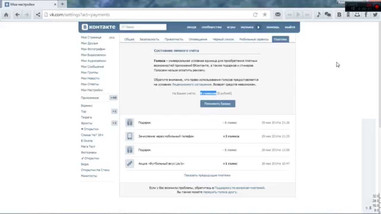Click the Moi Mir faces toolbar icon
Screen dimensions: 381x214
click(357, 15)
